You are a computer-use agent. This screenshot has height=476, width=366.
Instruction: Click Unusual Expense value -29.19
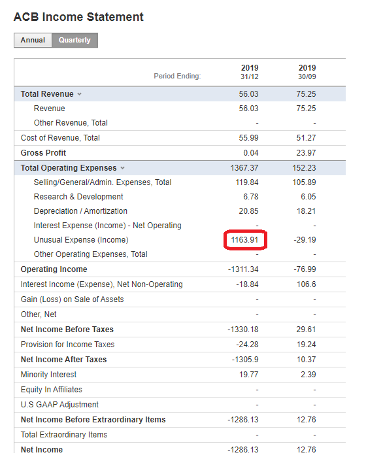305,240
